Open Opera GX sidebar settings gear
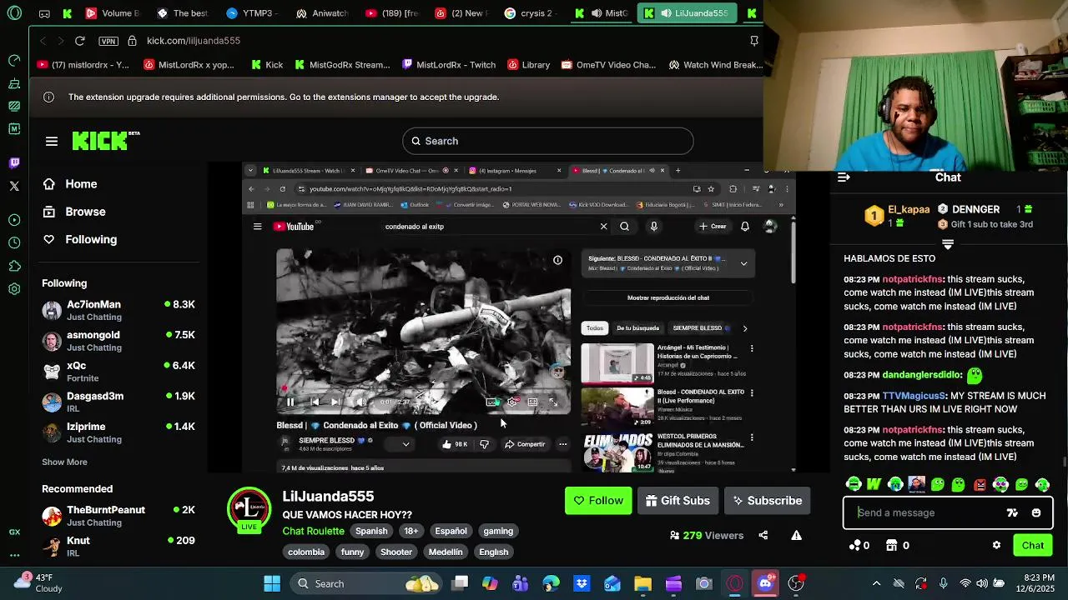The image size is (1068, 600). coord(14,289)
